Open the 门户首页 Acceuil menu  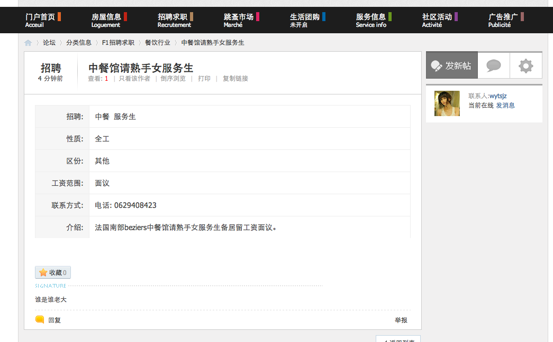point(41,19)
